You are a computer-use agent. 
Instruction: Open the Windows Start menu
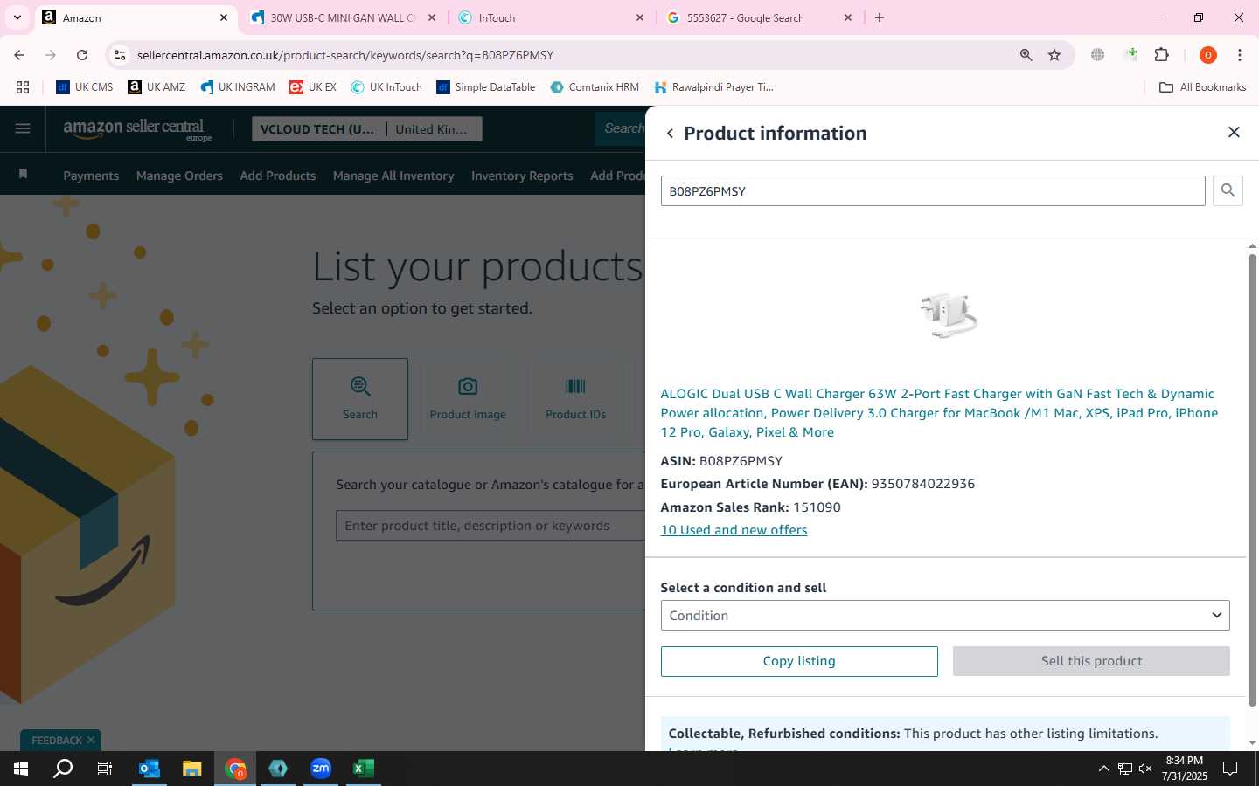pos(21,769)
